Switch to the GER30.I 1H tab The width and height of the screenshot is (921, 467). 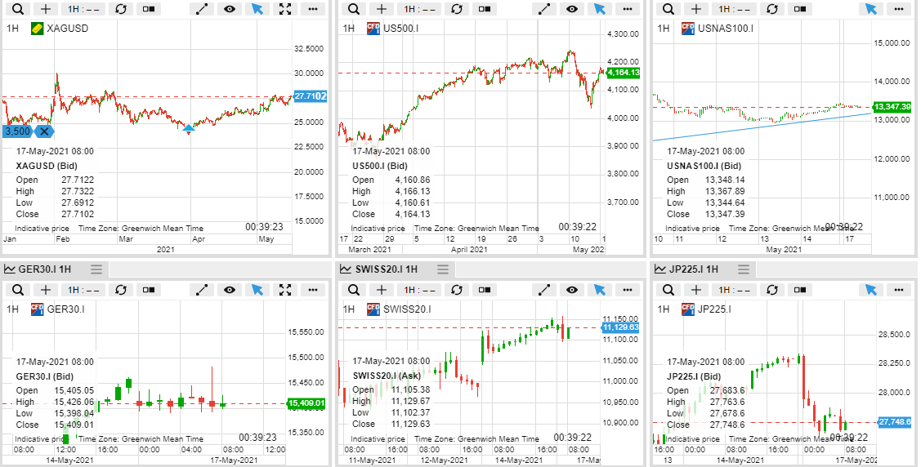pyautogui.click(x=45, y=269)
